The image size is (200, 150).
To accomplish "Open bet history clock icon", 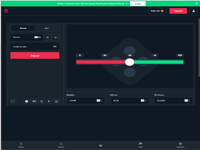I will (x=41, y=101).
